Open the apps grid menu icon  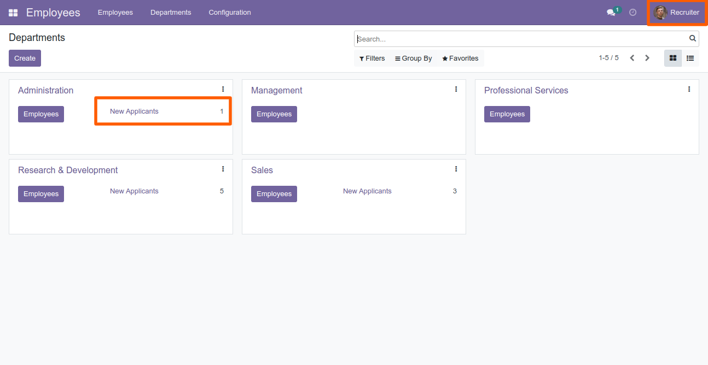13,13
